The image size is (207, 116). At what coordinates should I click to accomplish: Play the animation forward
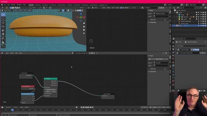(x=88, y=107)
